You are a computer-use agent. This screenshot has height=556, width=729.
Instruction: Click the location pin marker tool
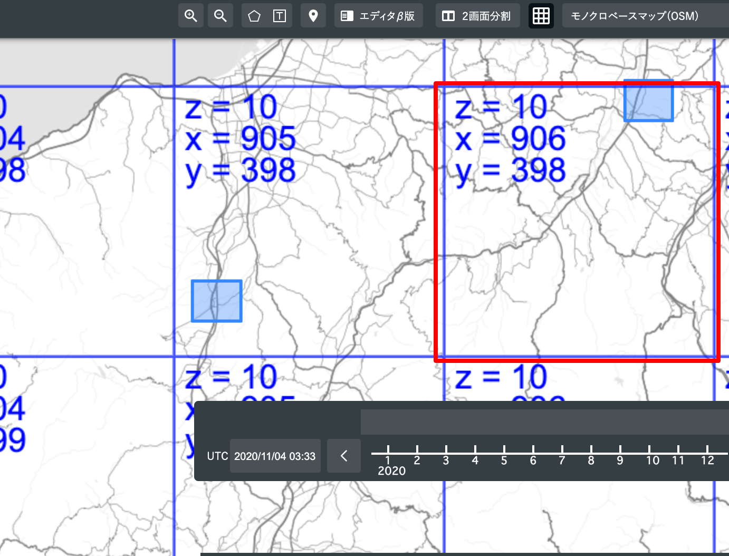click(313, 16)
